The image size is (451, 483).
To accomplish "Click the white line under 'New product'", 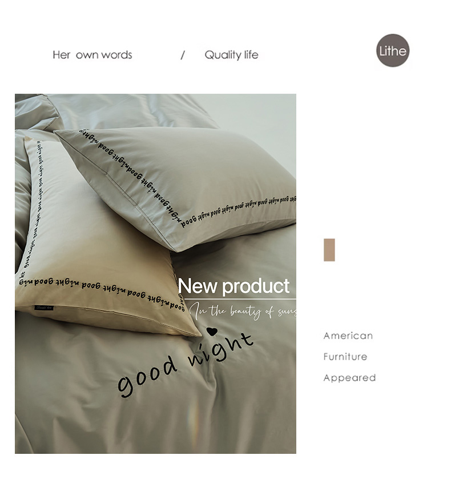I will click(240, 299).
